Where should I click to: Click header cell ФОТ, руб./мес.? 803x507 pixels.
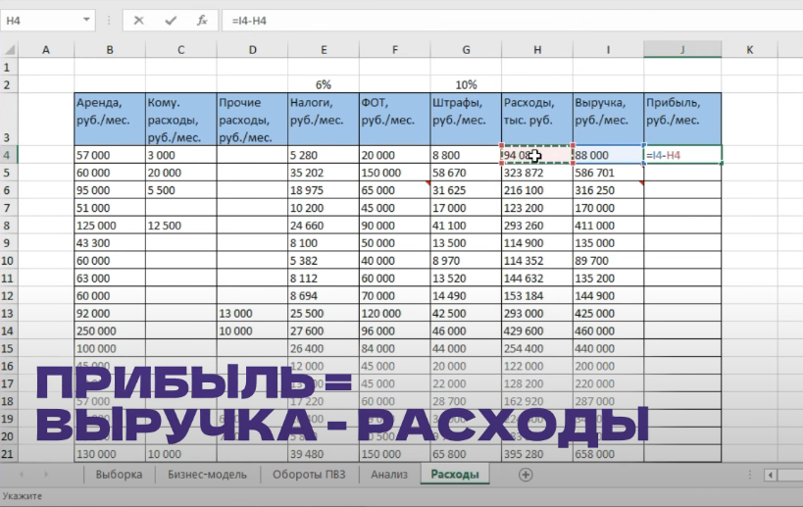point(395,120)
